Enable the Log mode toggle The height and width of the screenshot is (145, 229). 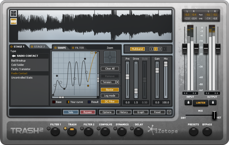tap(110, 95)
